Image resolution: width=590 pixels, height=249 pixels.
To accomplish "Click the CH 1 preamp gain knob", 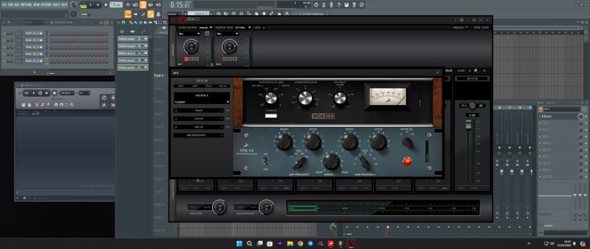I will coord(191,46).
